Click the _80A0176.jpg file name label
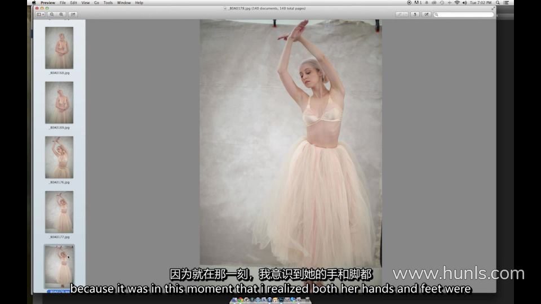 click(x=59, y=182)
